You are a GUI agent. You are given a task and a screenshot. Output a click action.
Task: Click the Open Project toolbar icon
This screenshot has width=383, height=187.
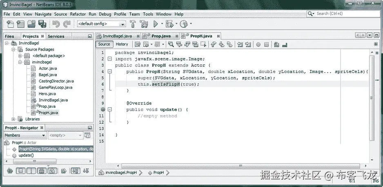(31, 24)
